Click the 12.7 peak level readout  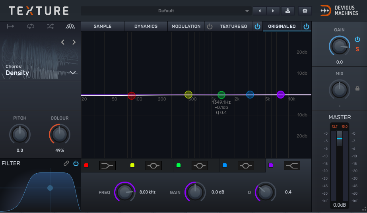[x=335, y=126]
